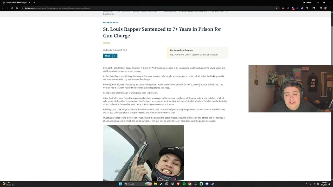Show hidden system tray icons
Viewport: 333px width, 187px height.
pos(306,184)
